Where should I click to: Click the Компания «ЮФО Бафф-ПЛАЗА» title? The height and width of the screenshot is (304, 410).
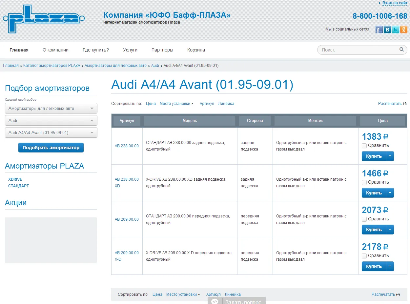point(167,15)
